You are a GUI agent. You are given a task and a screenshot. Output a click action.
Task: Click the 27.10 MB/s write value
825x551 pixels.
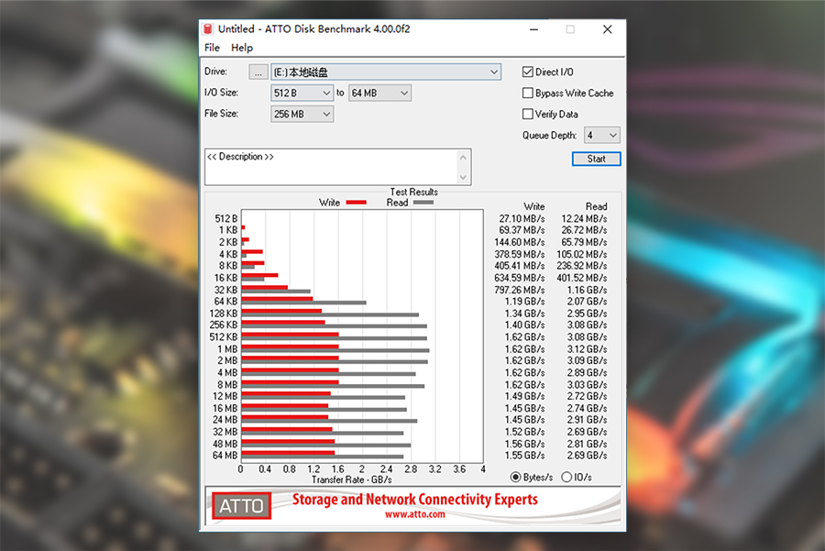pyautogui.click(x=522, y=218)
